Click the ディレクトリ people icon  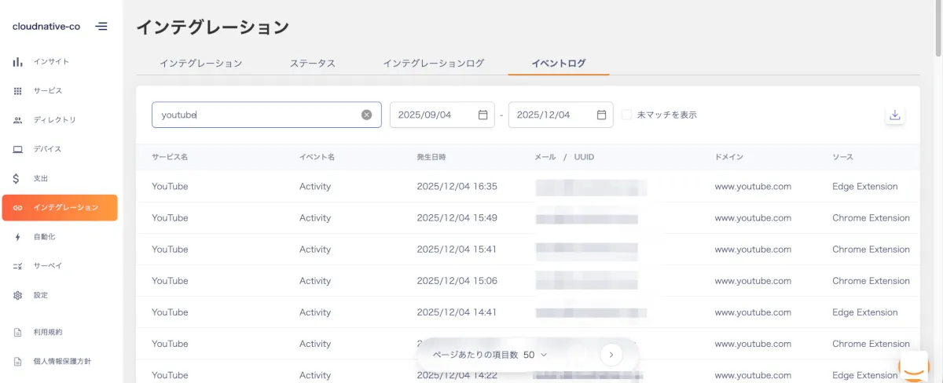click(x=17, y=120)
